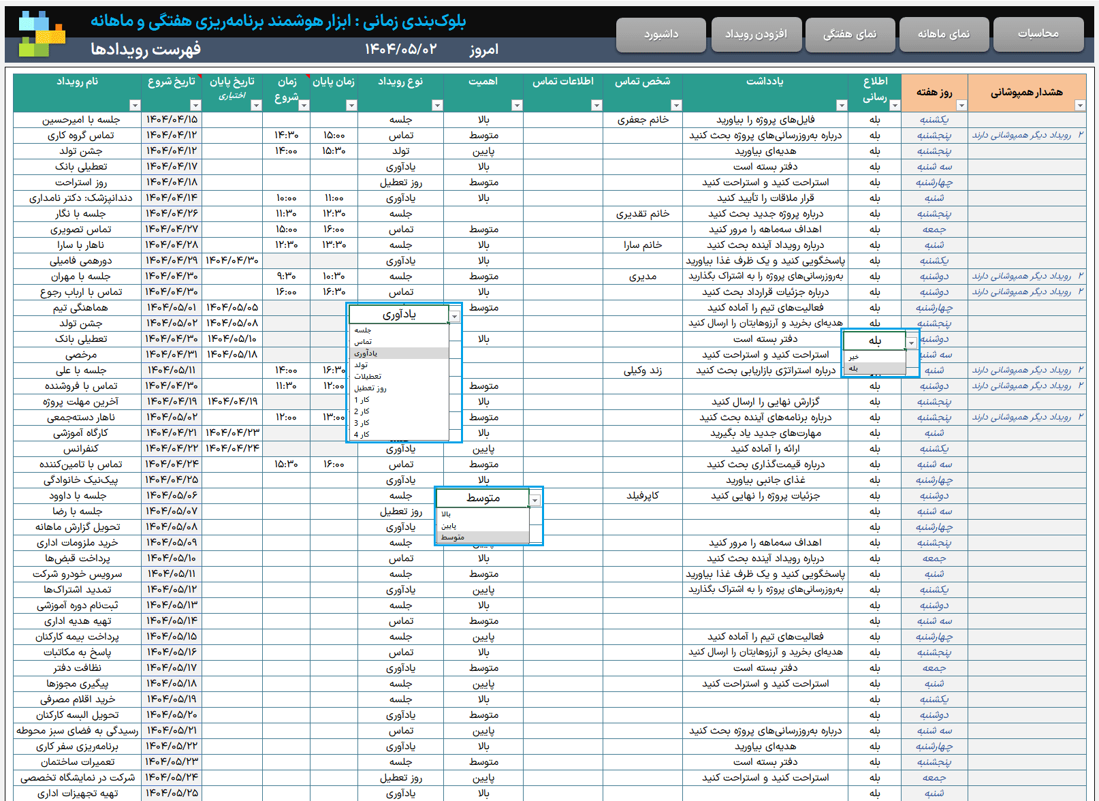The width and height of the screenshot is (1099, 801).
Task: Choose جلسه in the open event-type list
Action: 399,330
